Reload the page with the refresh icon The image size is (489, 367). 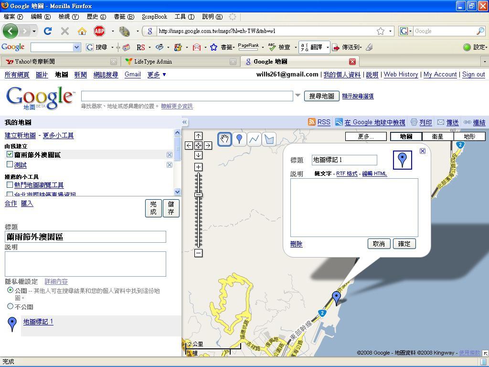point(48,31)
